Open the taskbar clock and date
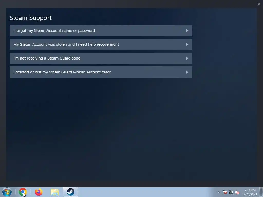263x197 pixels. pyautogui.click(x=250, y=192)
